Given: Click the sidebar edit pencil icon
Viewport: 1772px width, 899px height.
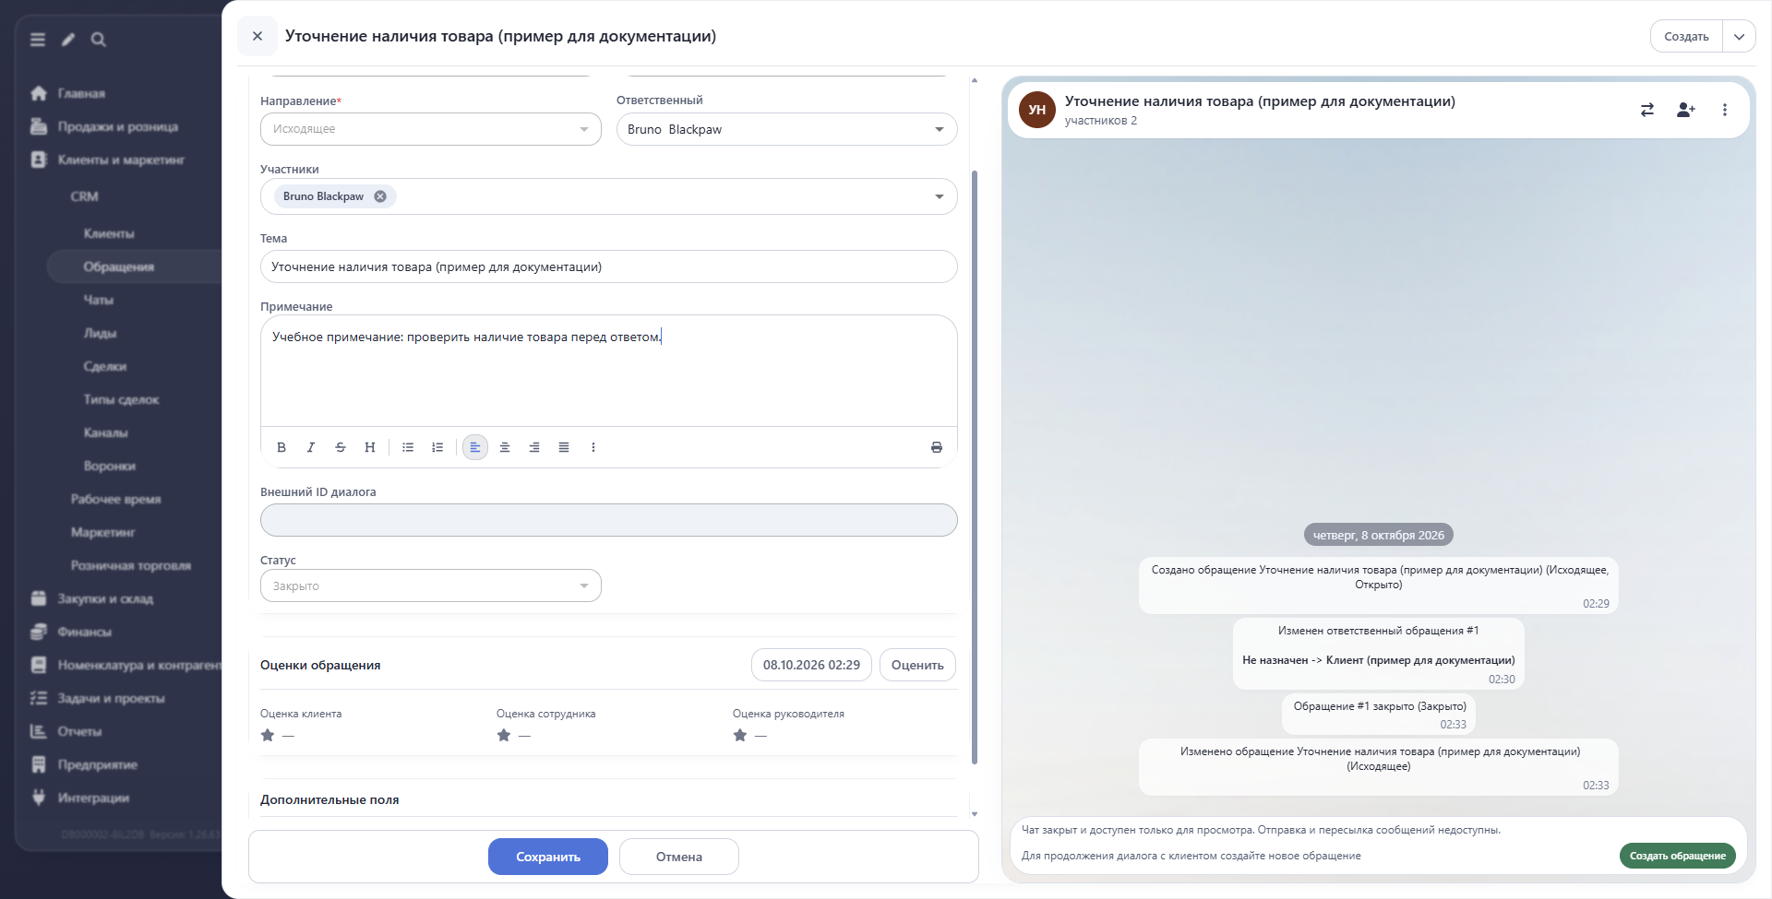Looking at the screenshot, I should (68, 40).
